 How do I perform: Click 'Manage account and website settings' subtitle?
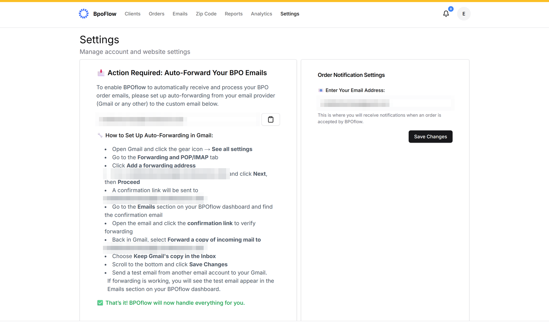click(x=135, y=52)
